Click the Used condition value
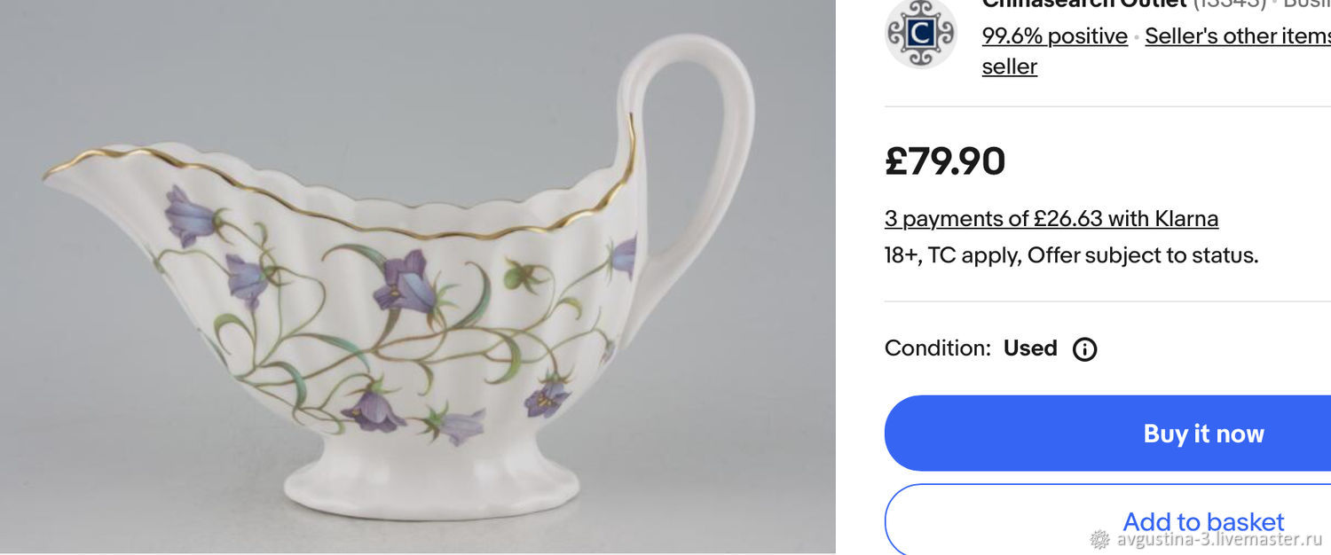 tap(1030, 348)
